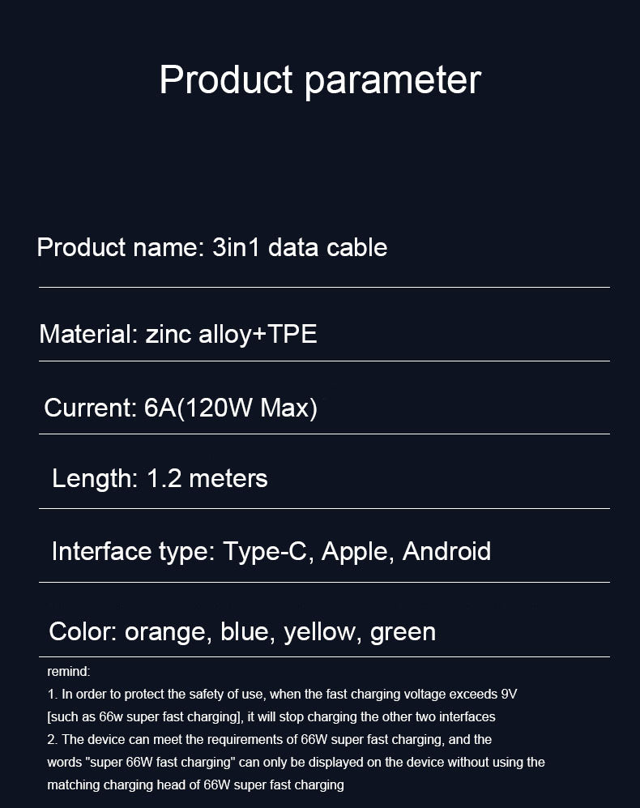Click the word orange in color row

(165, 633)
